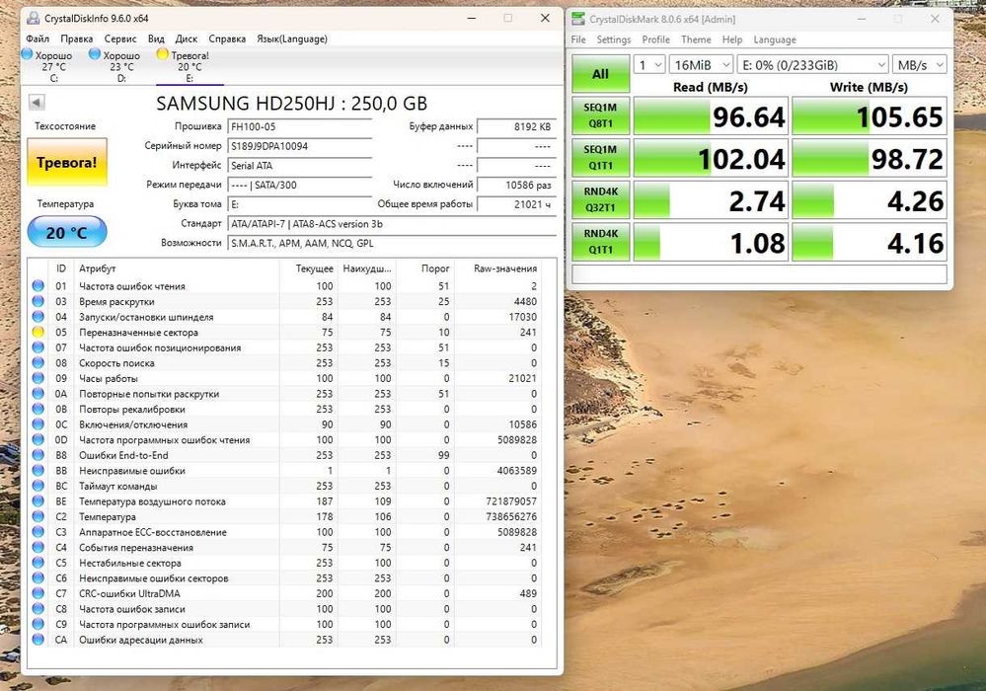Click the Порог column header
Image resolution: width=986 pixels, height=691 pixels.
426,269
